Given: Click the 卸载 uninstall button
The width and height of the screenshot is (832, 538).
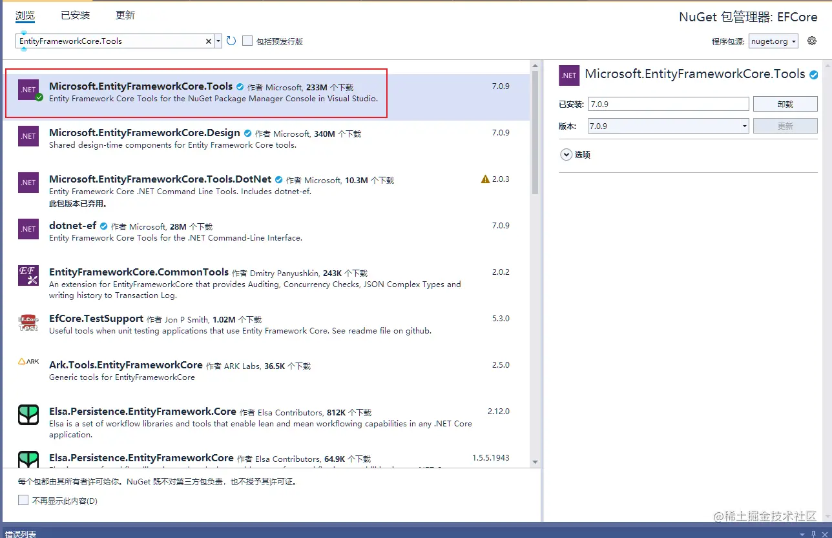Looking at the screenshot, I should coord(785,104).
